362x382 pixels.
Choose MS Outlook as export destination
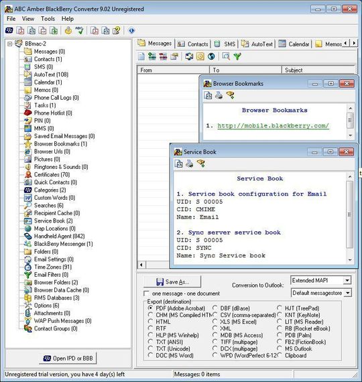click(280, 348)
